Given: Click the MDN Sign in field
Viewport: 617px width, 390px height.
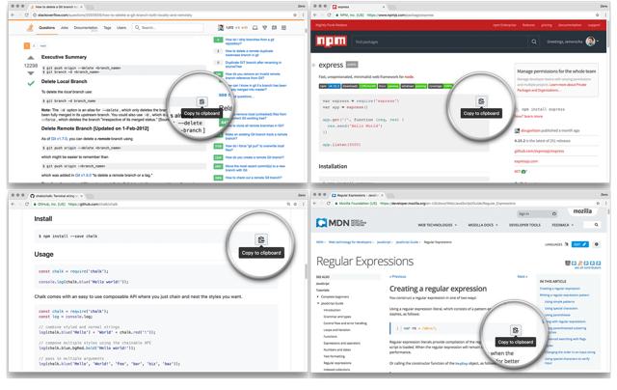Looking at the screenshot, I should 538,214.
